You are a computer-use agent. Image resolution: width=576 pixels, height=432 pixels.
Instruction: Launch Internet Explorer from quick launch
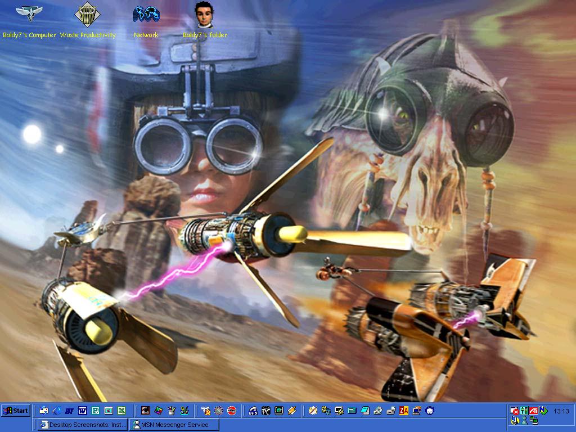pyautogui.click(x=56, y=411)
